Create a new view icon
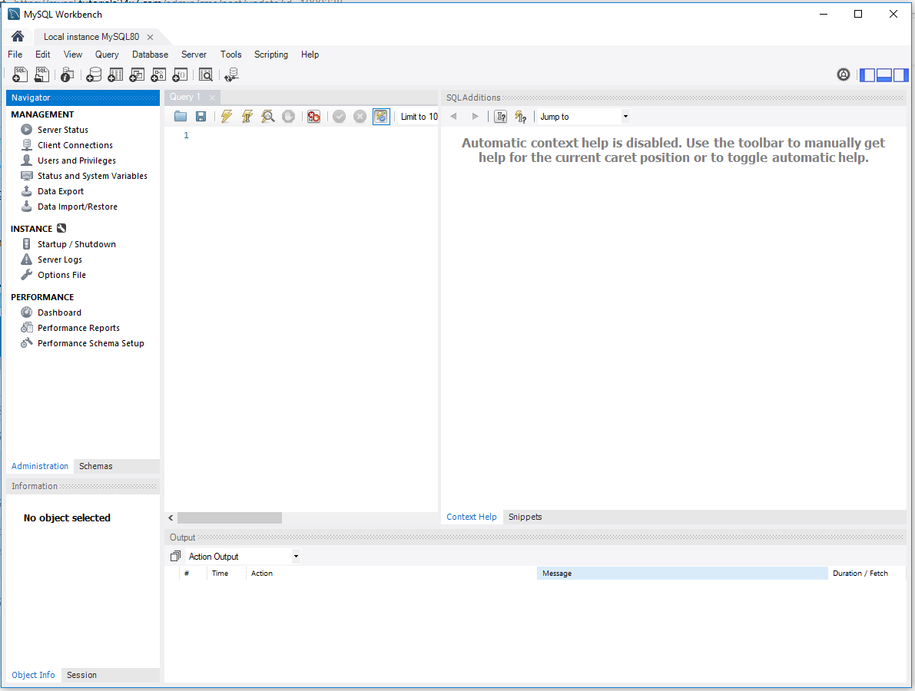Viewport: 915px width, 691px height. coord(137,74)
